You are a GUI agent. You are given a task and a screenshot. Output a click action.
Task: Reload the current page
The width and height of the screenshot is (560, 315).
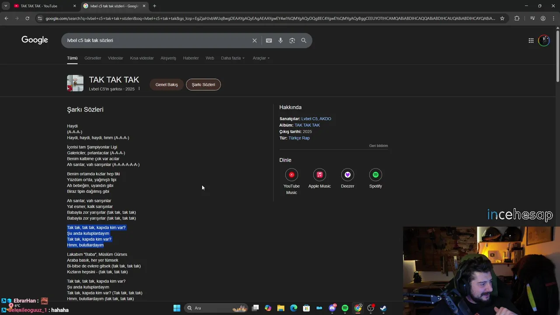[x=27, y=18]
